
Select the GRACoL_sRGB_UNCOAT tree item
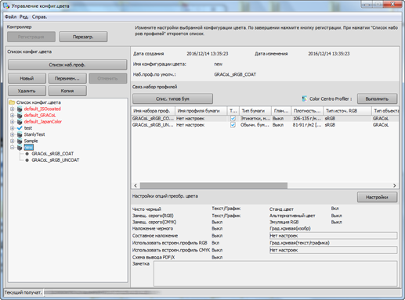coord(56,160)
